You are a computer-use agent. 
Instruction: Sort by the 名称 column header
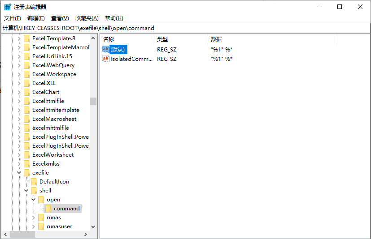click(127, 39)
